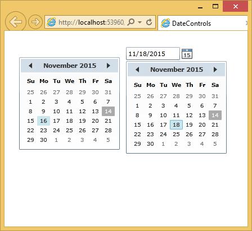Select highlighted day 14 in right calendar
This screenshot has height=231, width=252.
(215, 115)
